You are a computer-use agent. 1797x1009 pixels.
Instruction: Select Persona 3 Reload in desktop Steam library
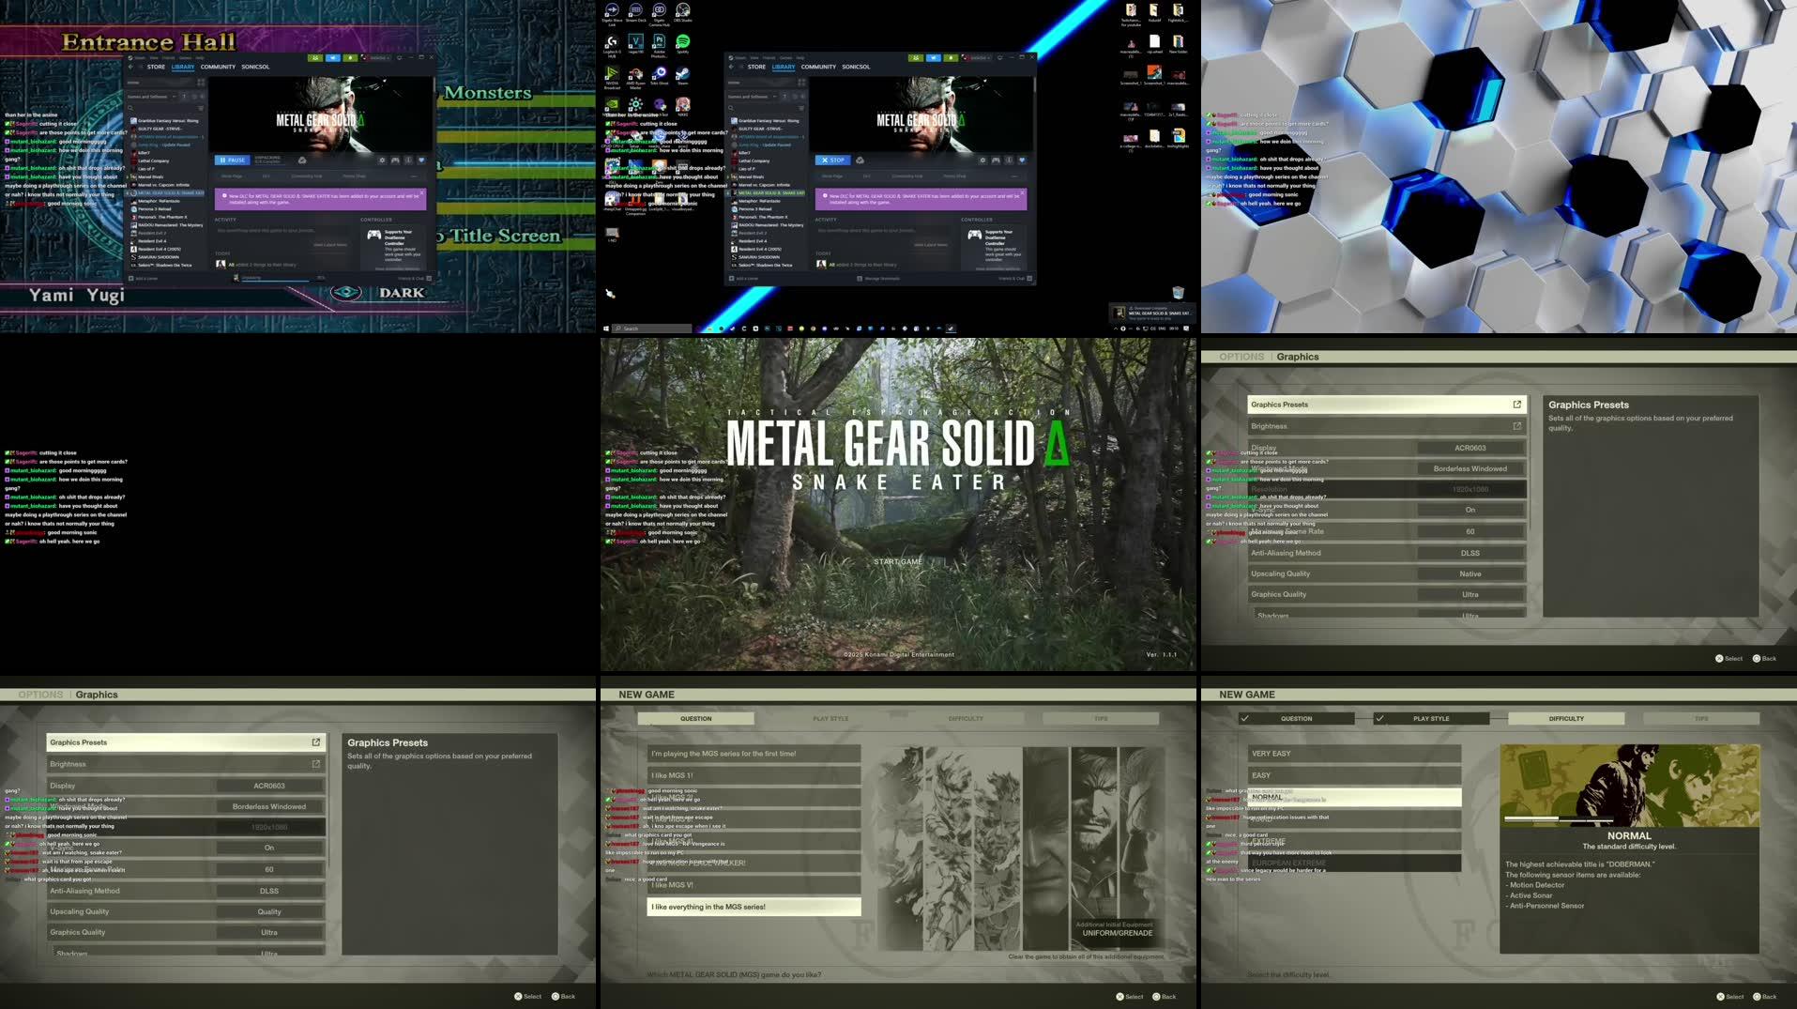click(755, 209)
